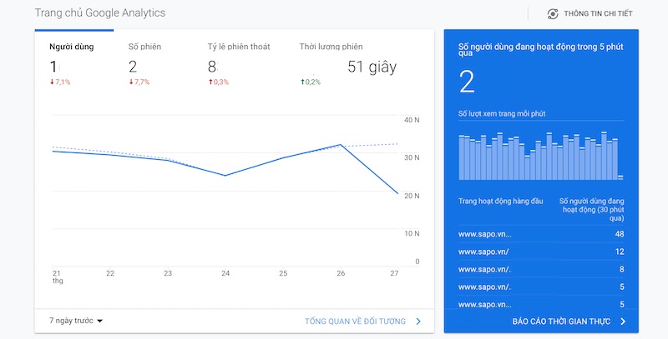This screenshot has width=668, height=339.
Task: Open TỔNG QUAN VỀ ĐỐI TƯỢNG link
Action: point(356,322)
